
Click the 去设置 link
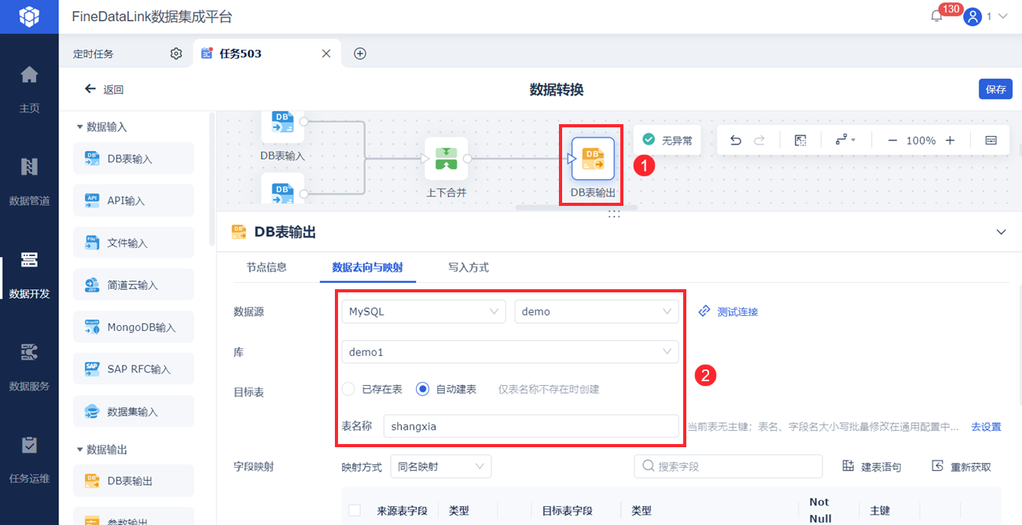click(986, 427)
